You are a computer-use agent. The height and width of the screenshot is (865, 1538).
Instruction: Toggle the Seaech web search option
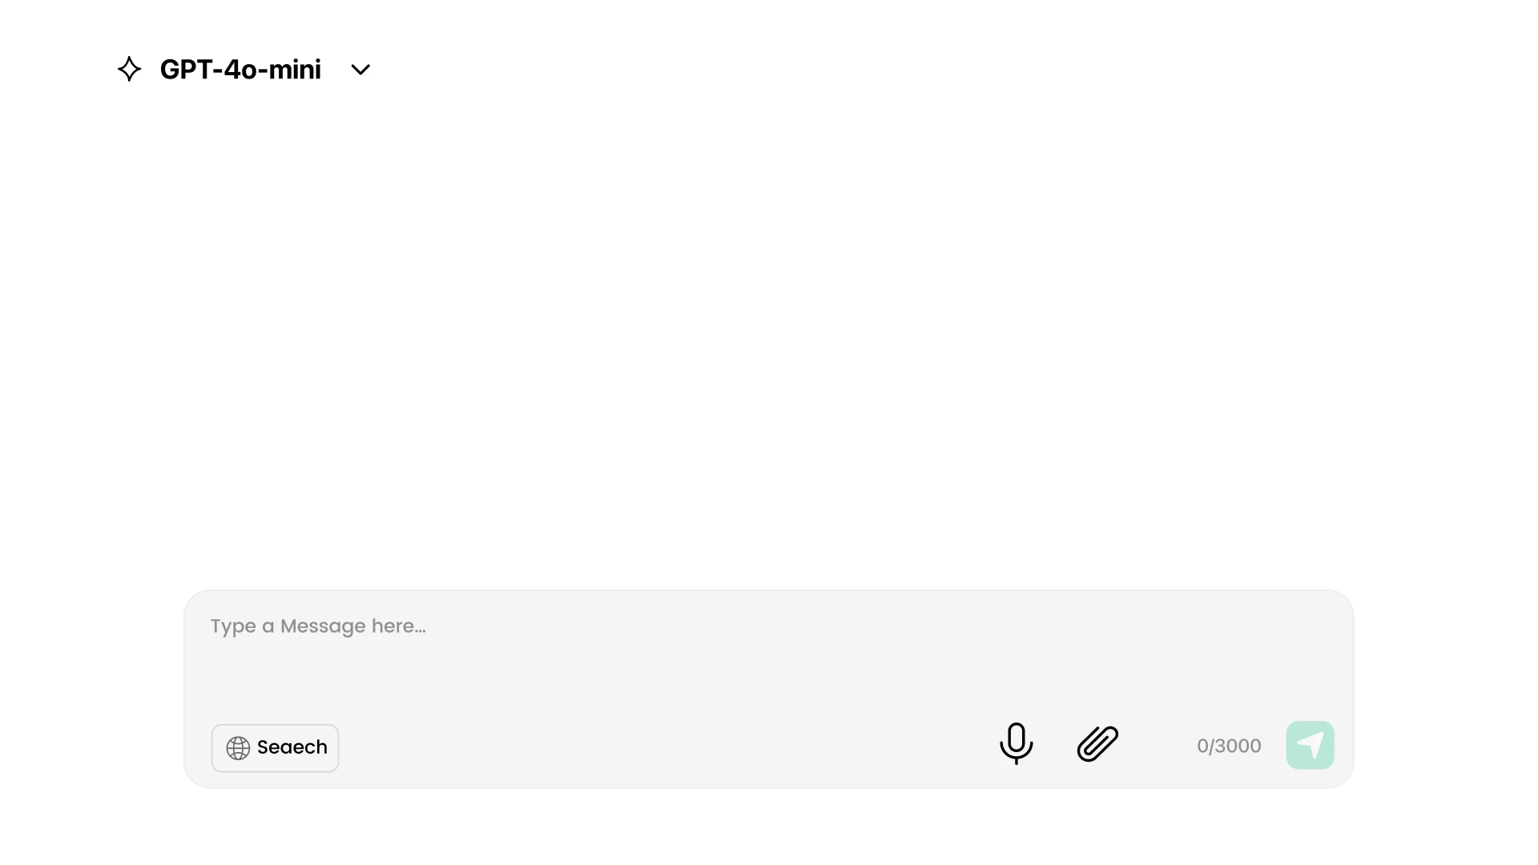275,748
